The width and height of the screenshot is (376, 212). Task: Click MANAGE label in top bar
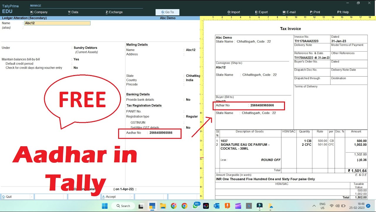tap(36, 6)
